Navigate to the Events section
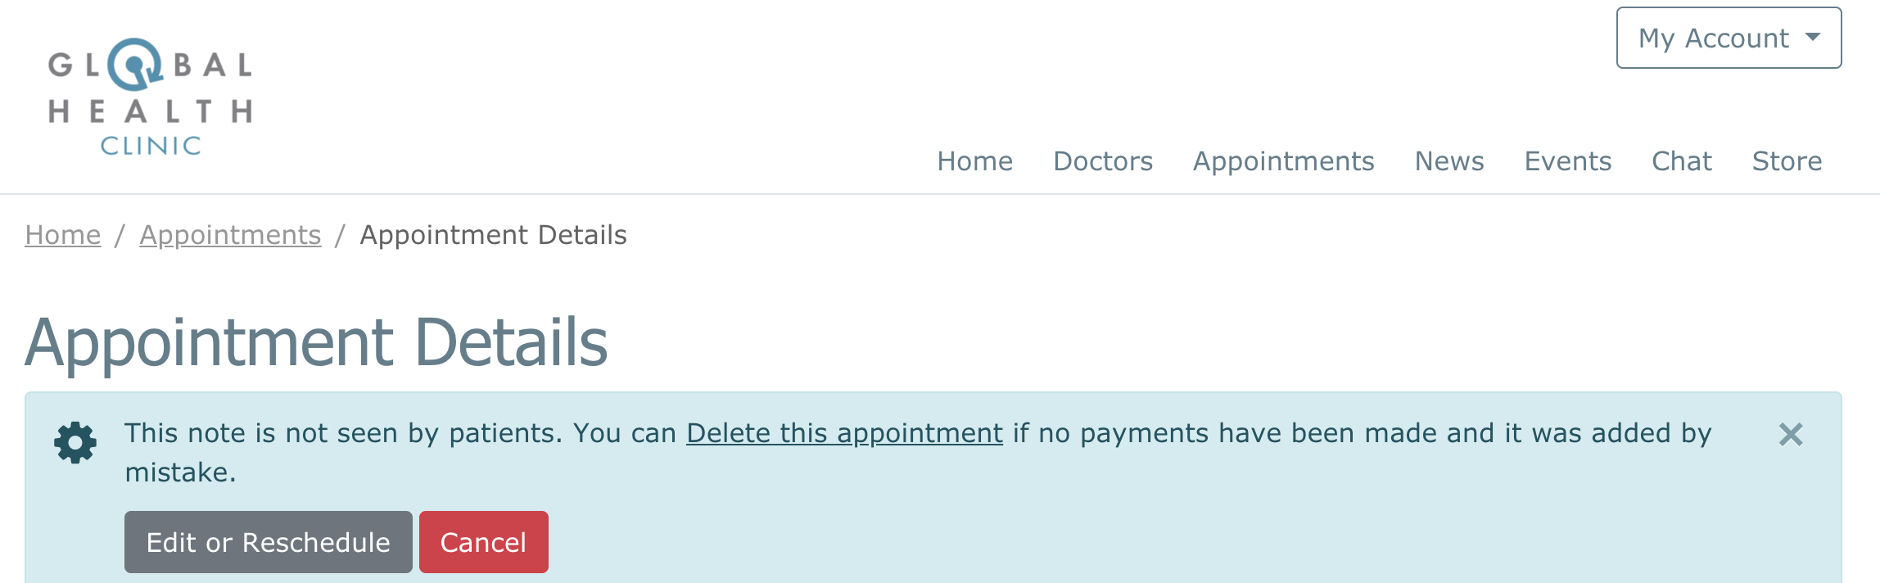Image resolution: width=1880 pixels, height=583 pixels. click(1567, 161)
